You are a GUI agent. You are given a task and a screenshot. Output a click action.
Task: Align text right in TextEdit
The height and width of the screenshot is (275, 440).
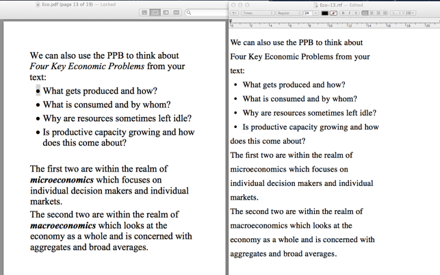(x=378, y=13)
